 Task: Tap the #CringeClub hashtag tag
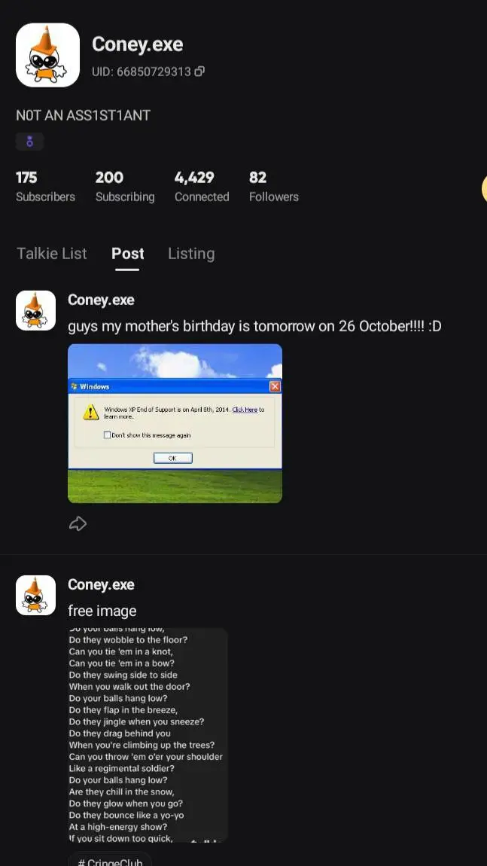[x=110, y=861]
